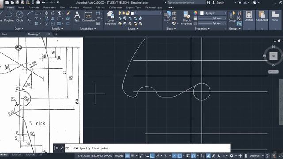Open the Insert ribbon tab
The height and width of the screenshot is (159, 283).
[x=21, y=8]
